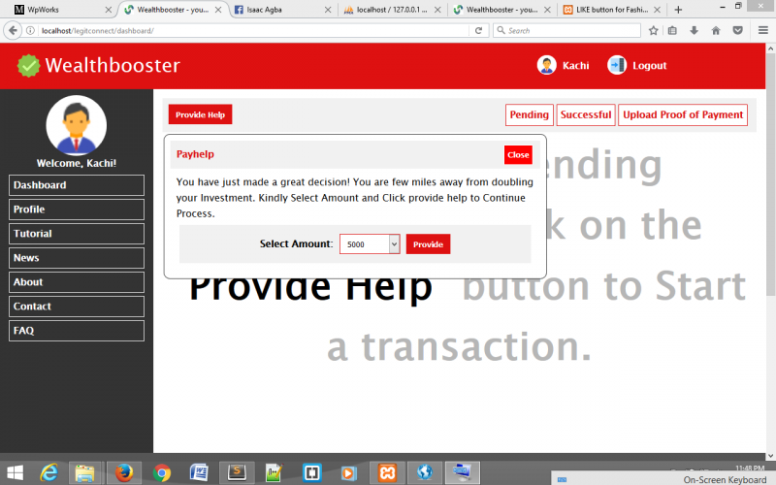Viewport: 776px width, 485px height.
Task: Open the downloads arrow icon
Action: click(x=694, y=31)
